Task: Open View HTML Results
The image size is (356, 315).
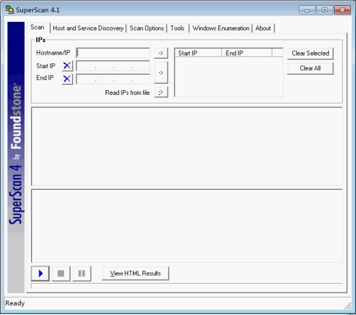Action: tap(135, 273)
